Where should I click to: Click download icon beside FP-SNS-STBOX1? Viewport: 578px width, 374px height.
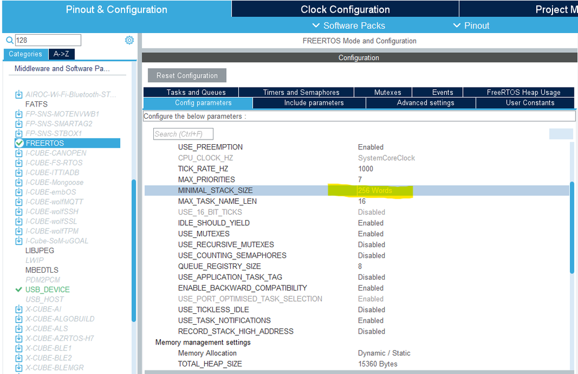pos(19,134)
